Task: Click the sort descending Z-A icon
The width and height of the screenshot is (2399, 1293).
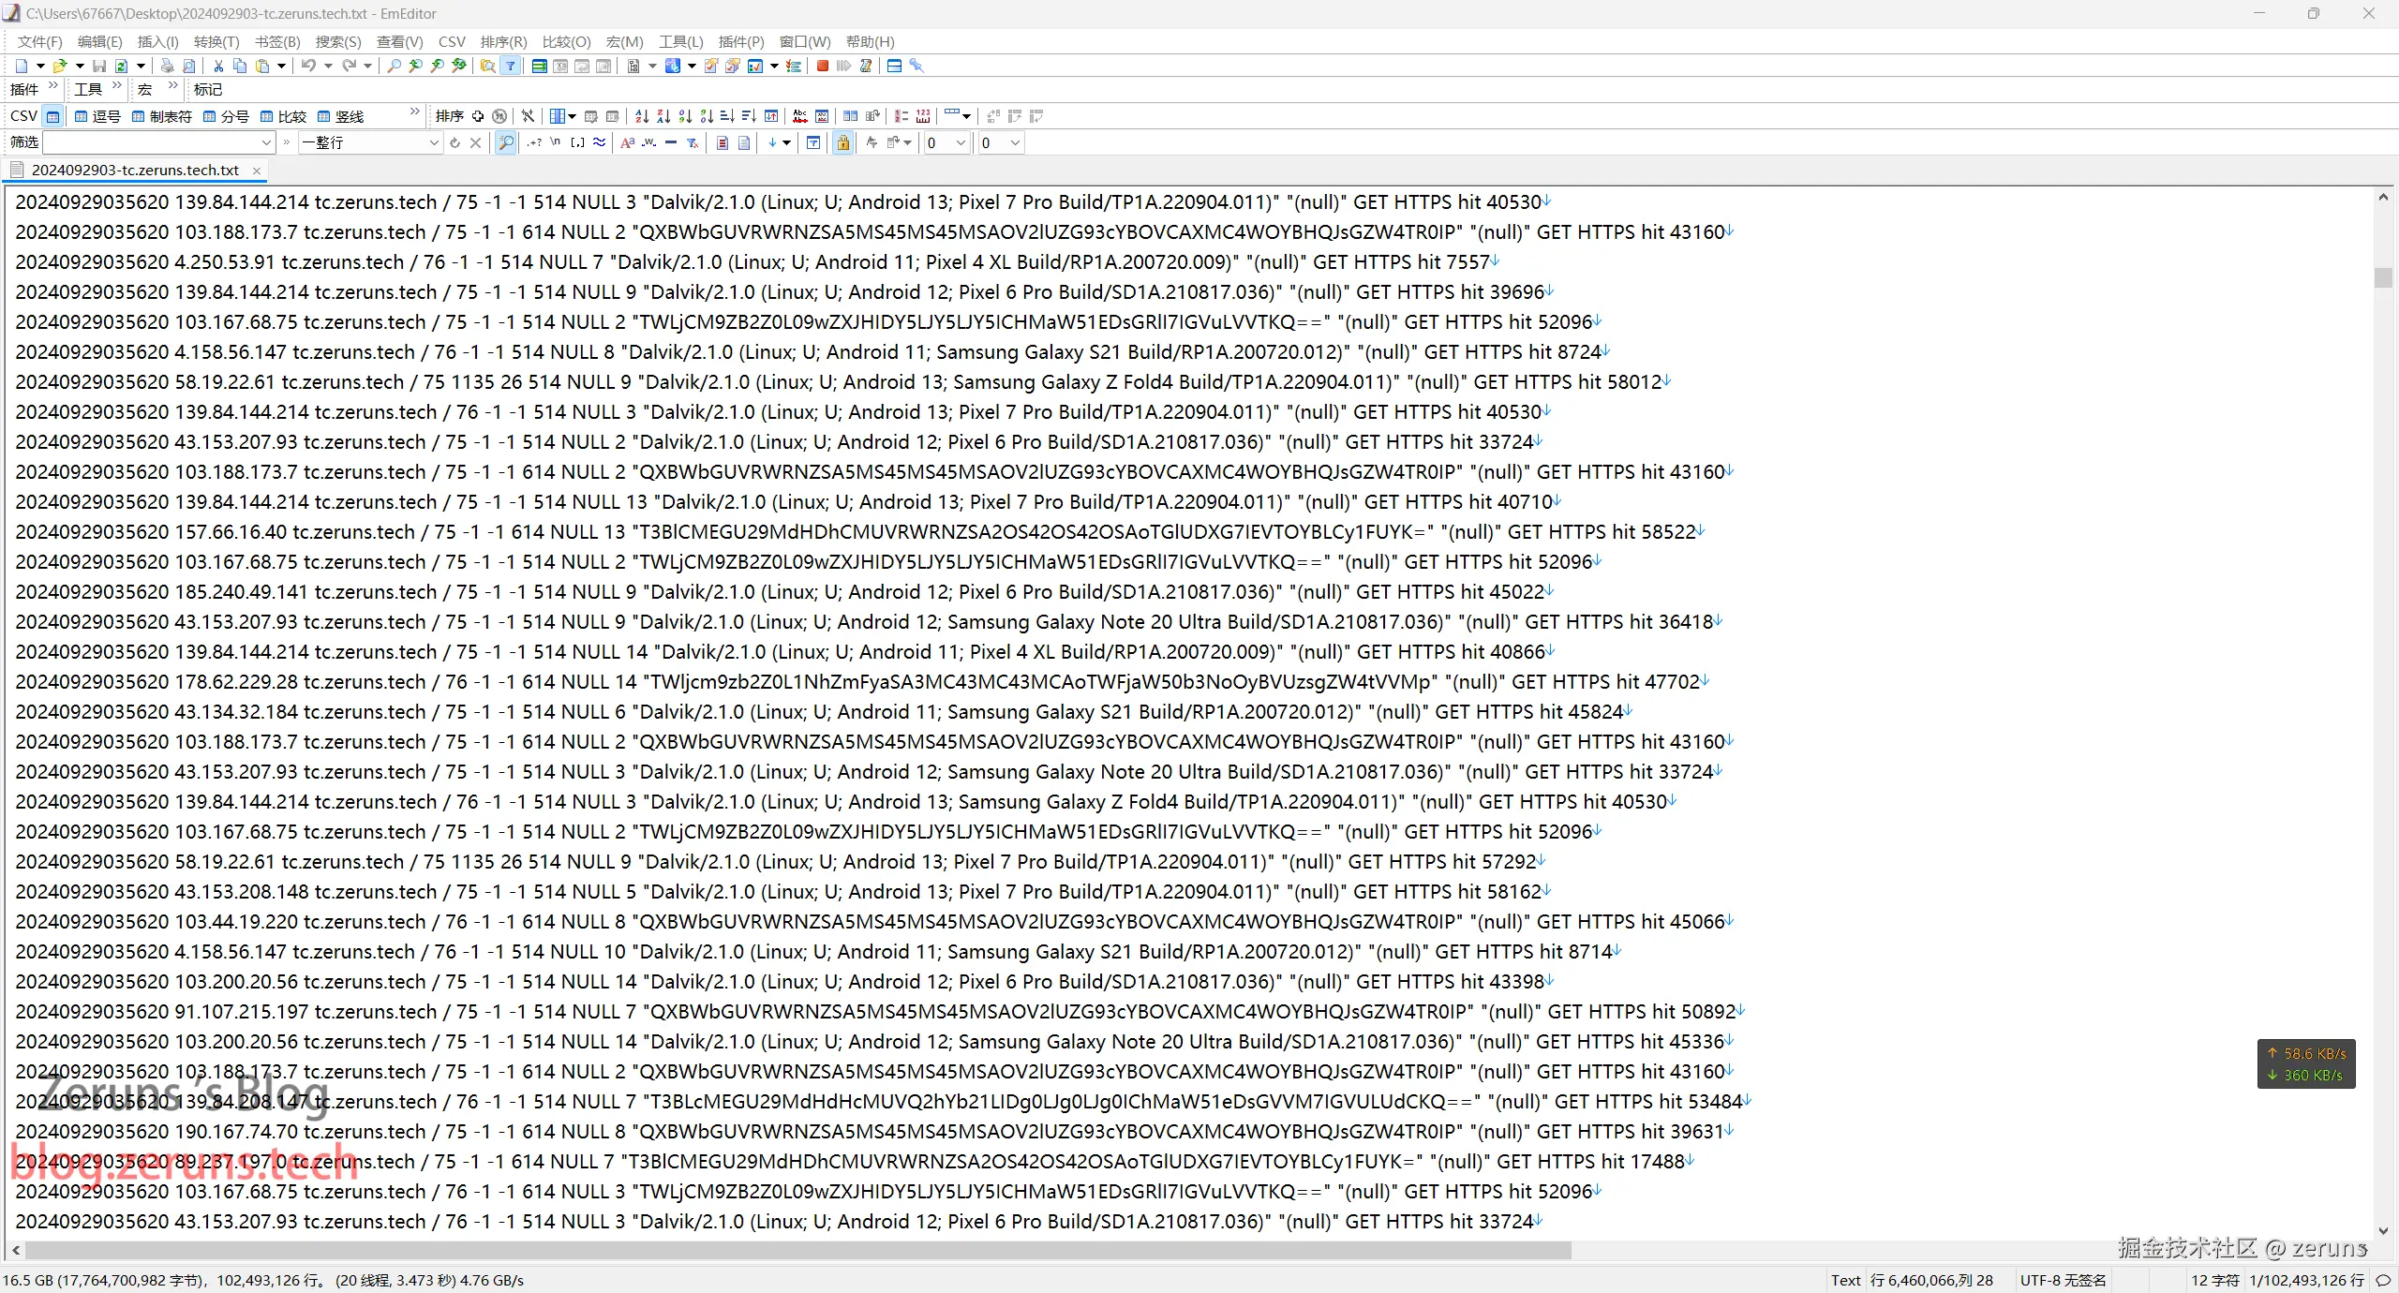Action: pos(663,116)
